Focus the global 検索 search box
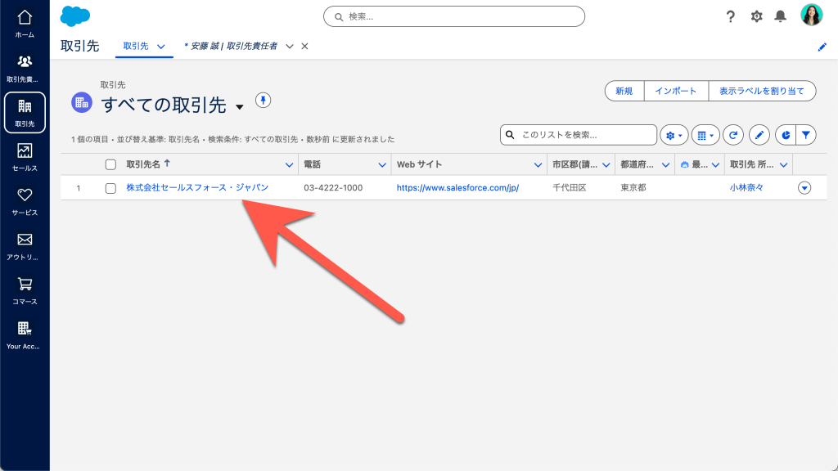This screenshot has width=838, height=471. [x=454, y=16]
